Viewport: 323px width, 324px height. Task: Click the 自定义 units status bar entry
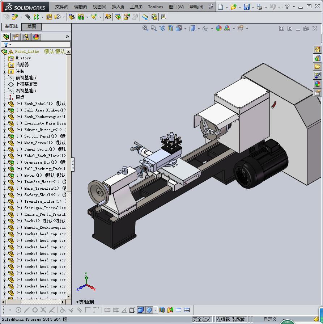[x=270, y=319]
